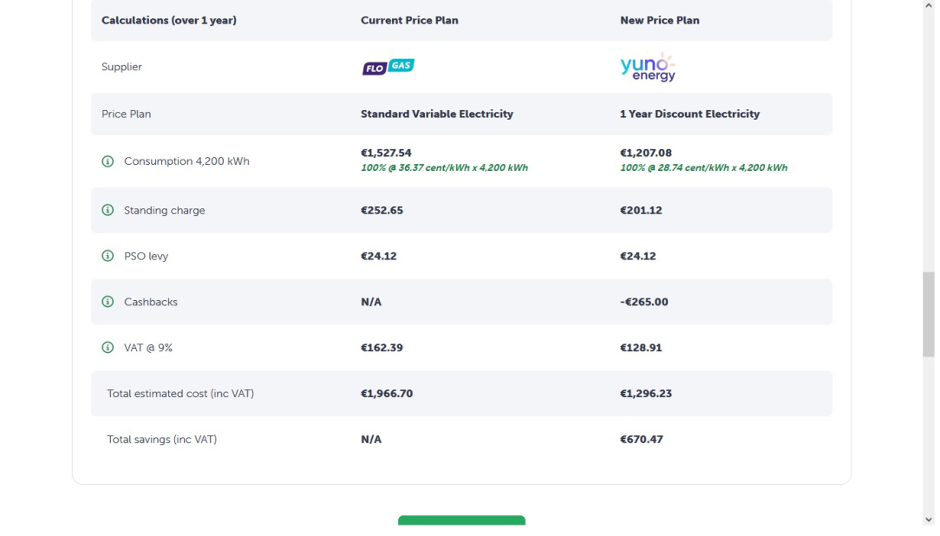
Task: Click the Yuno Energy supplier logo
Action: tap(648, 68)
